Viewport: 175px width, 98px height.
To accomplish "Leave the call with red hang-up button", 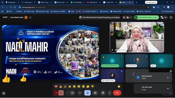I will tap(117, 93).
